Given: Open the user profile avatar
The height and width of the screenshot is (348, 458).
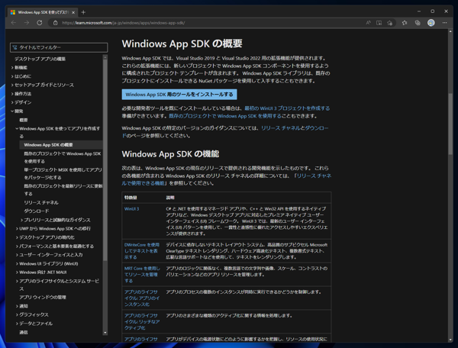Looking at the screenshot, I should pyautogui.click(x=431, y=23).
